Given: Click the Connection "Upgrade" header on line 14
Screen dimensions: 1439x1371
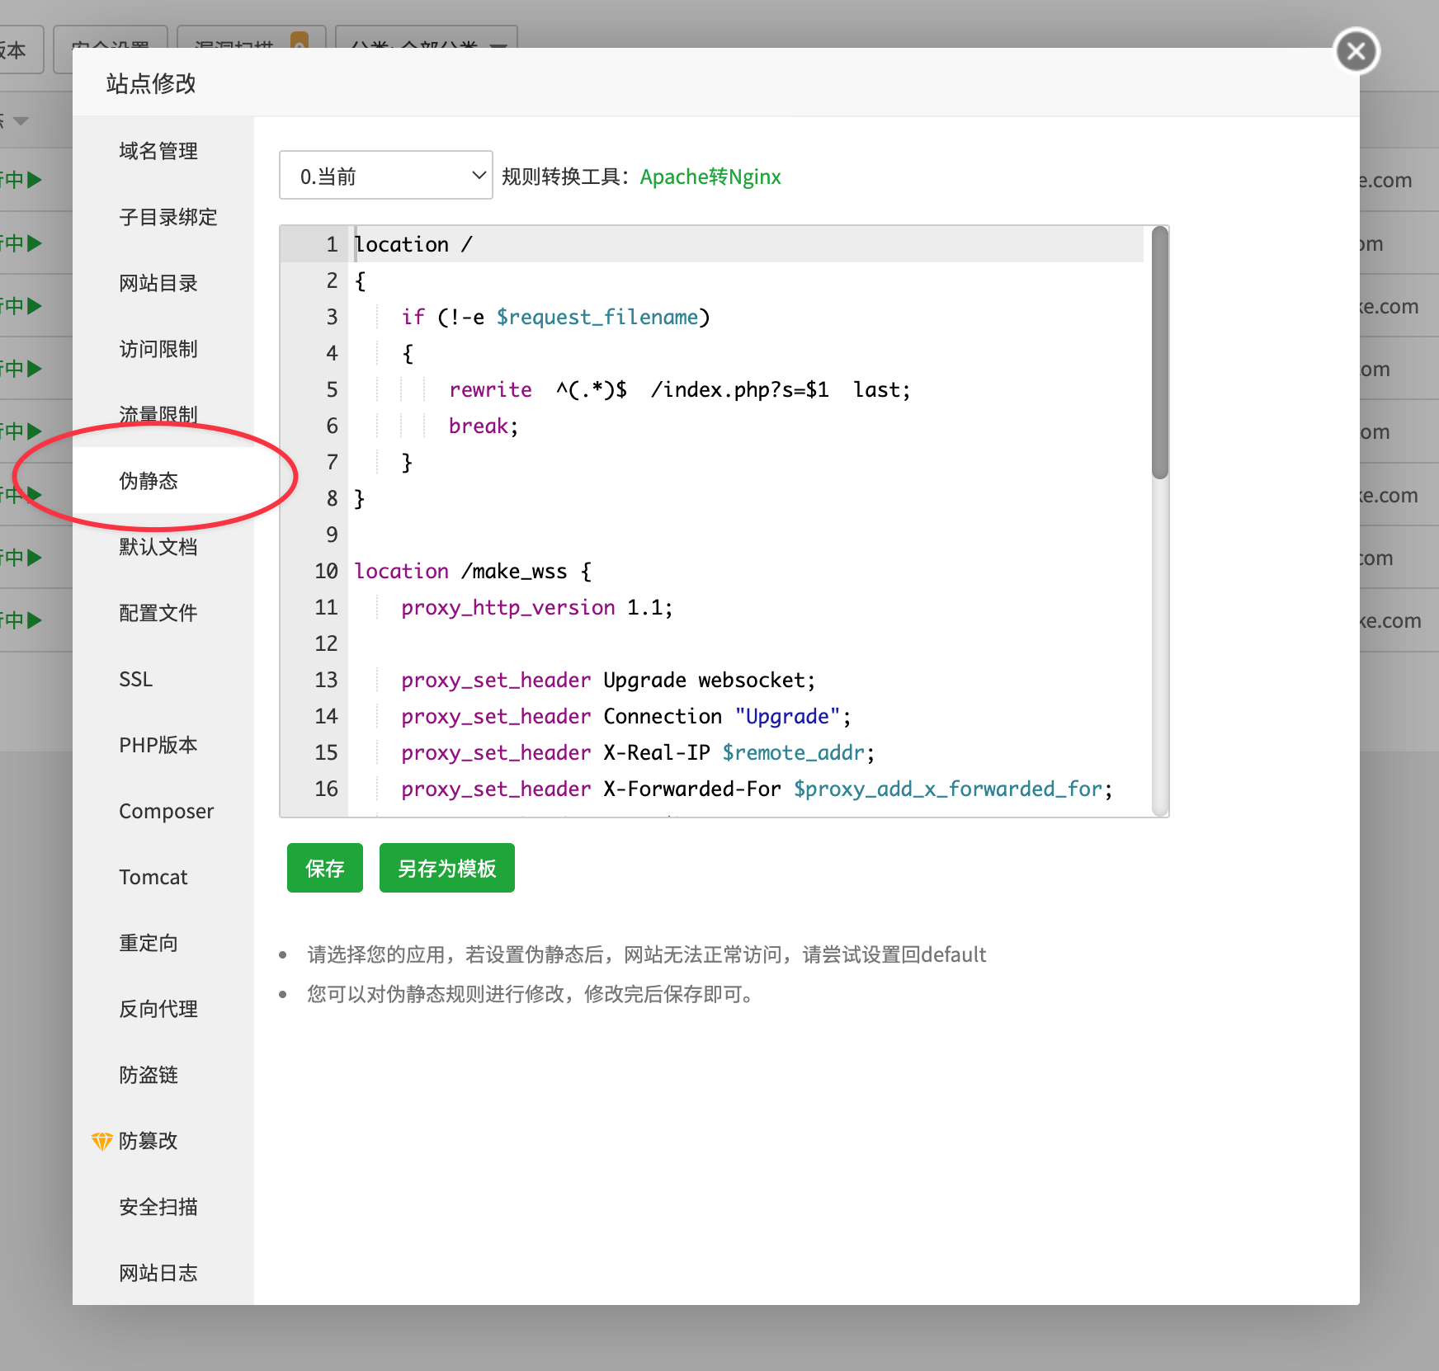Looking at the screenshot, I should [x=626, y=716].
